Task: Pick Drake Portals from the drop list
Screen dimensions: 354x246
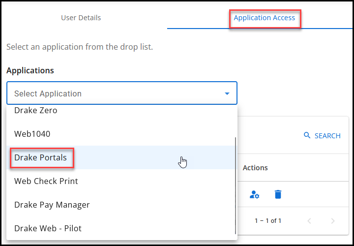Action: click(41, 157)
